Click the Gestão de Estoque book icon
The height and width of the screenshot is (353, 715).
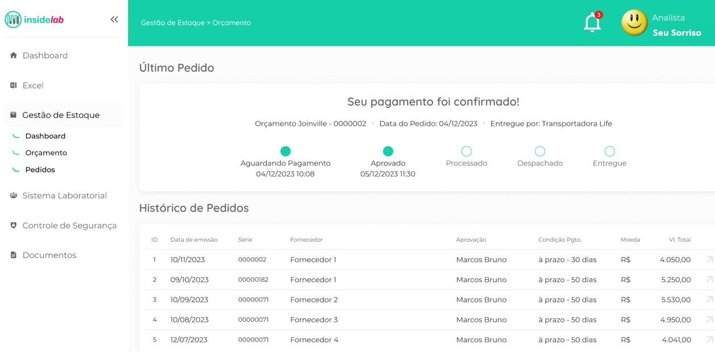pyautogui.click(x=13, y=114)
